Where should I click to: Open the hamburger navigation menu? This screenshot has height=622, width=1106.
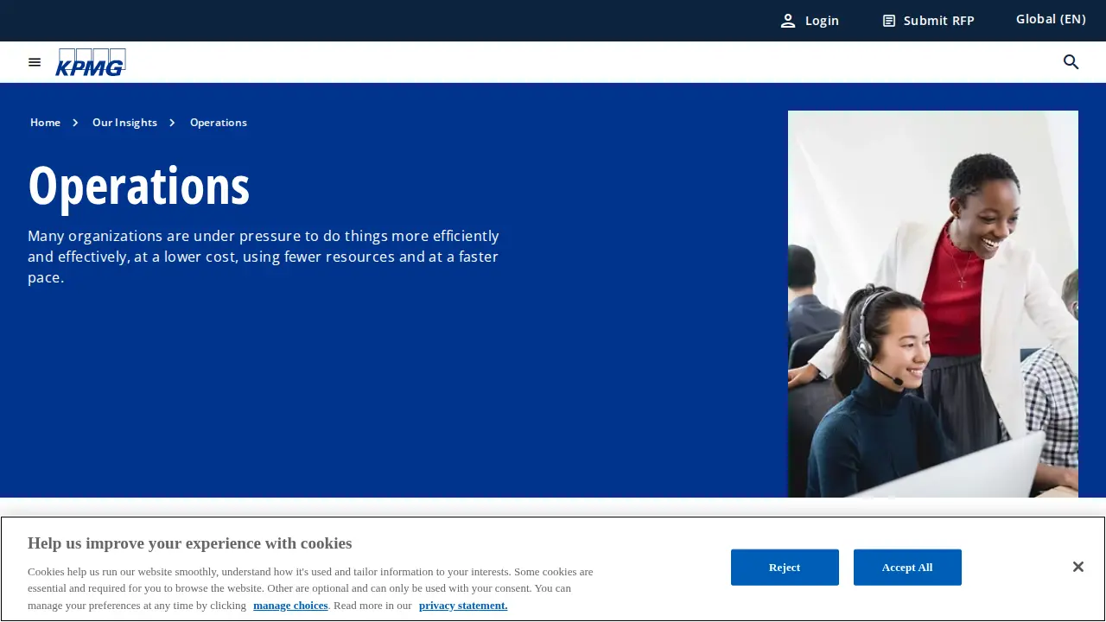tap(35, 62)
